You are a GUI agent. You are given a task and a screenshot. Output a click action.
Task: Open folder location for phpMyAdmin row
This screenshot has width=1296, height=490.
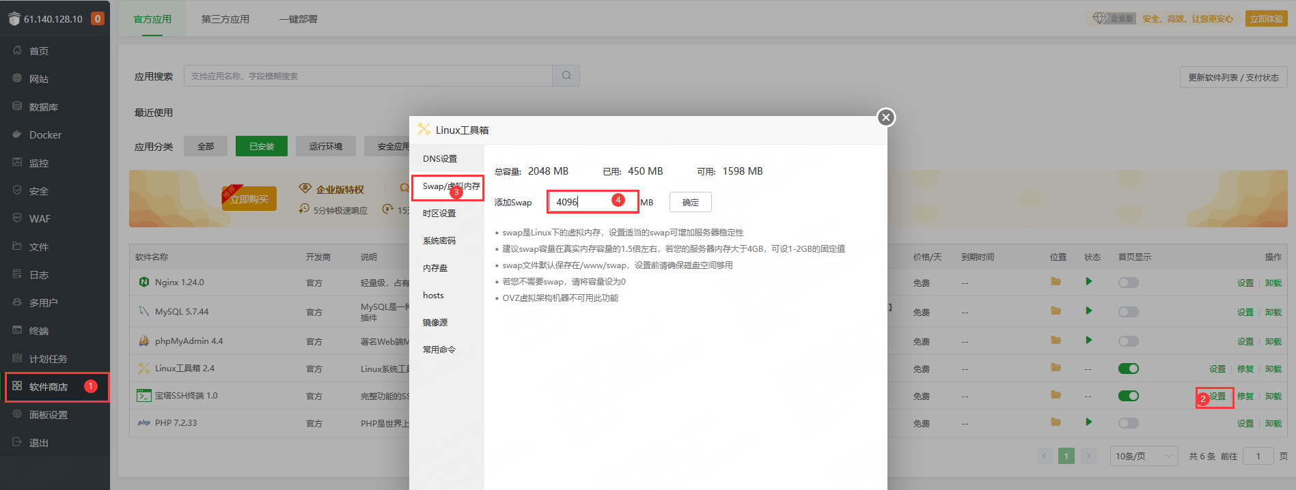(x=1056, y=341)
